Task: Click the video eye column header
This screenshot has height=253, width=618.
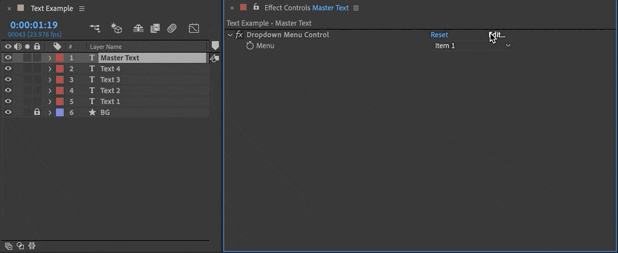Action: [x=8, y=46]
